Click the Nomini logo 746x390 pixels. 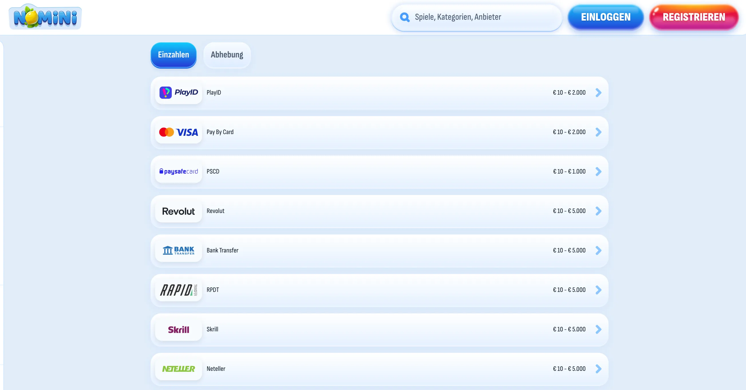coord(46,17)
